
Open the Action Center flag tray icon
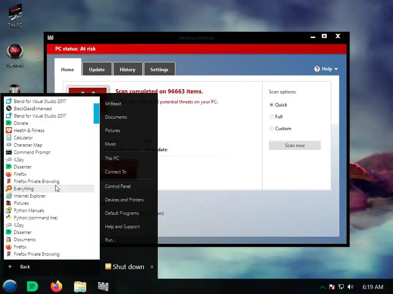[332, 287]
